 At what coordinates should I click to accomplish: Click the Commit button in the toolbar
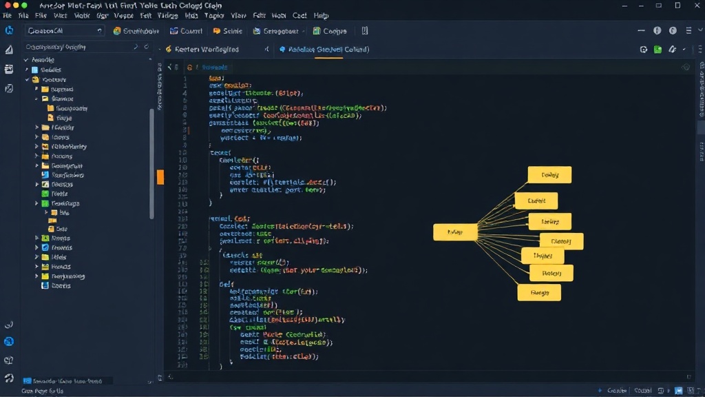click(x=186, y=31)
